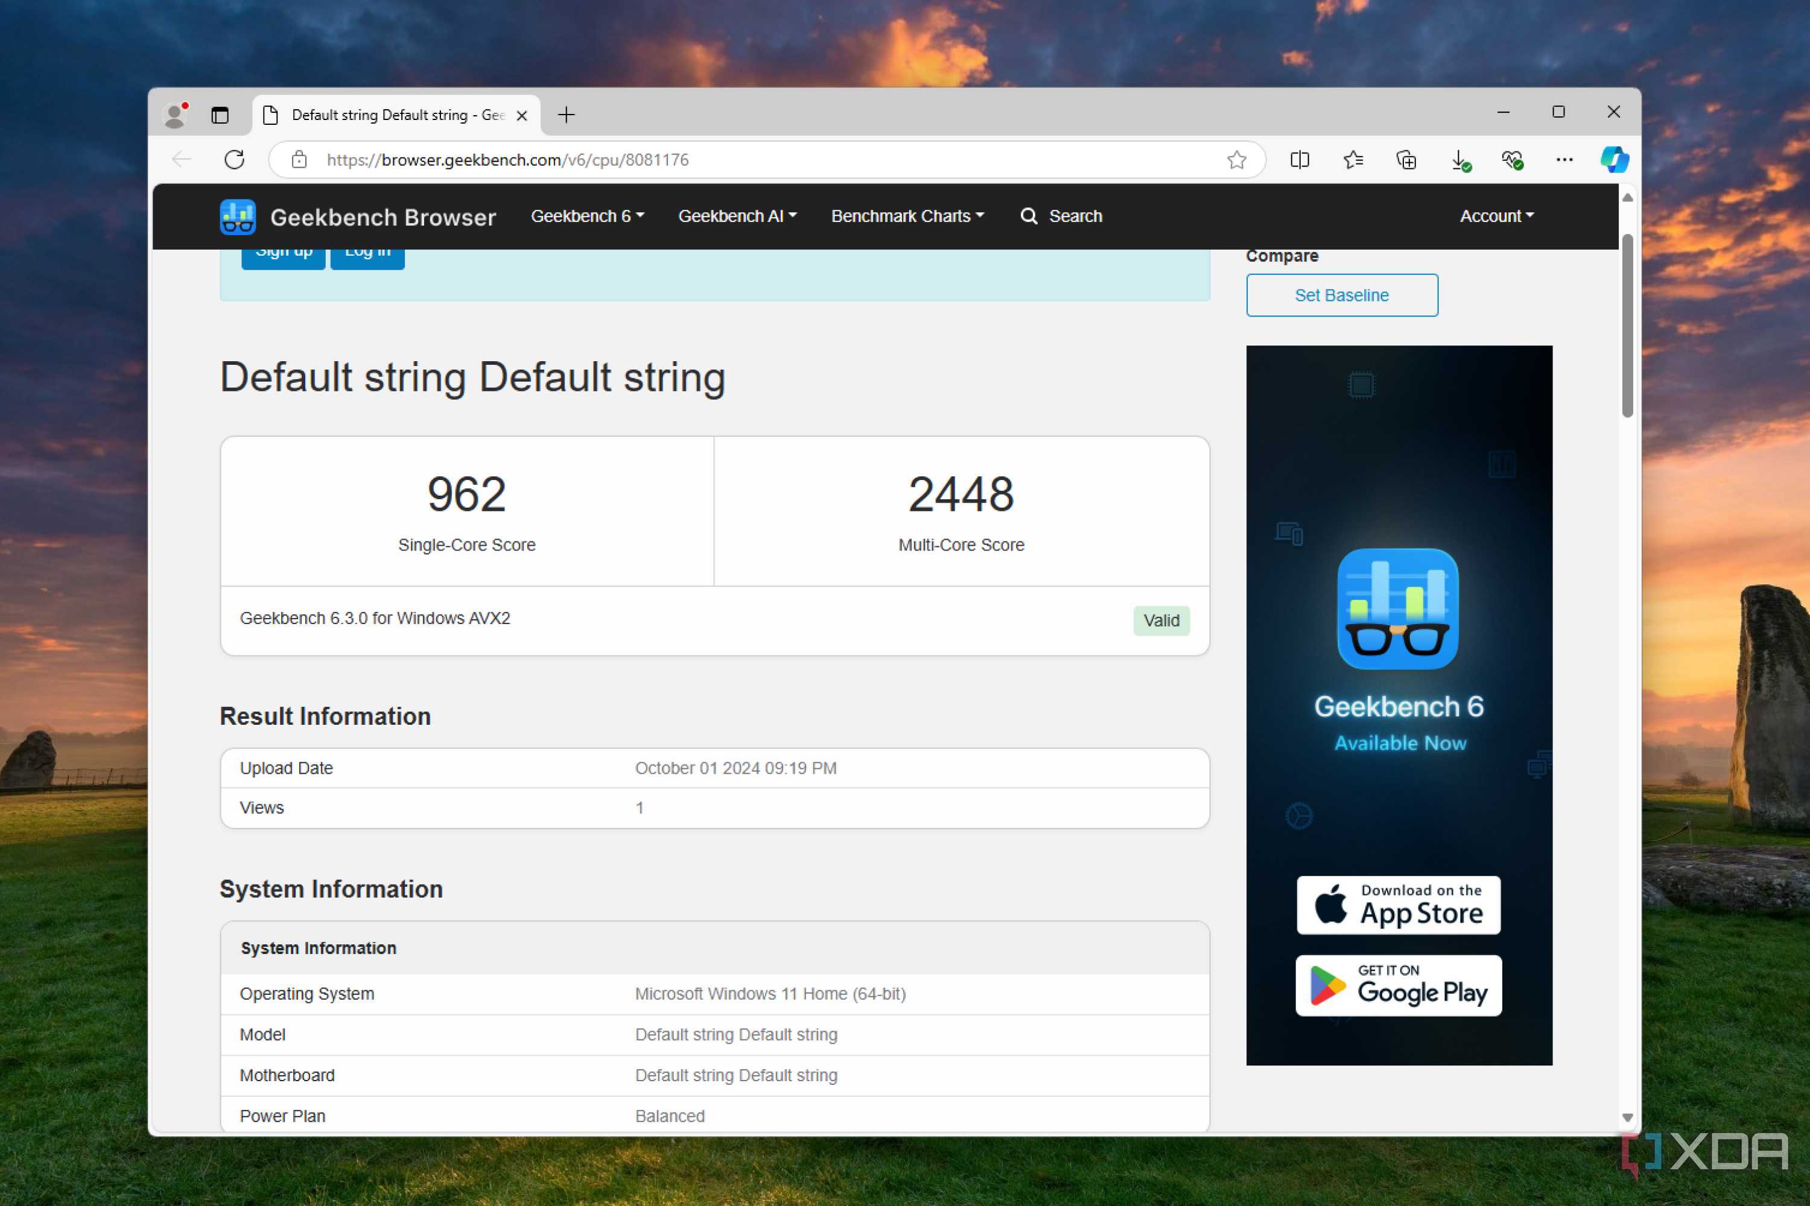Open browser essentials heart icon
The height and width of the screenshot is (1206, 1810).
click(1512, 160)
